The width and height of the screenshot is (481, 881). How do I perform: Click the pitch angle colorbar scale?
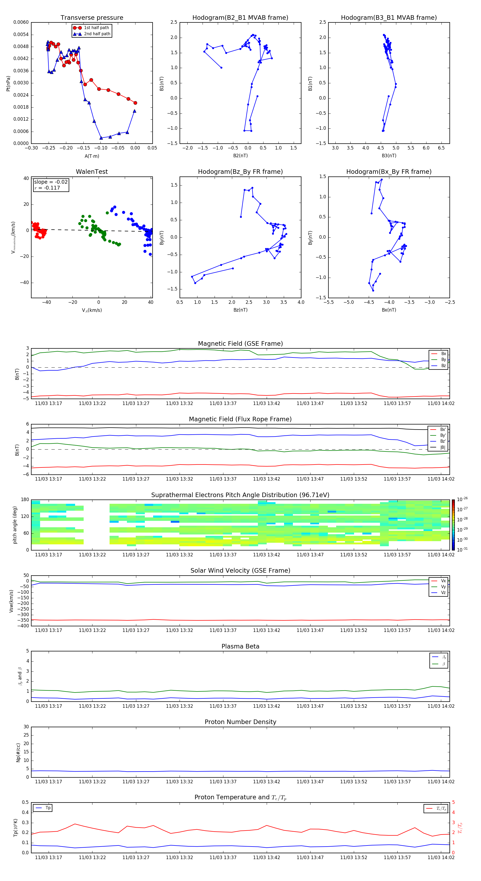[x=453, y=525]
